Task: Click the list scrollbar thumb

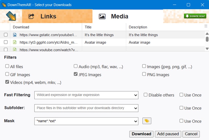Action: coord(207,39)
